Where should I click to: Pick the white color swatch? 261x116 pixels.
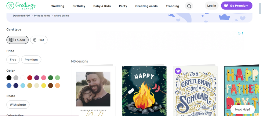[23, 78]
